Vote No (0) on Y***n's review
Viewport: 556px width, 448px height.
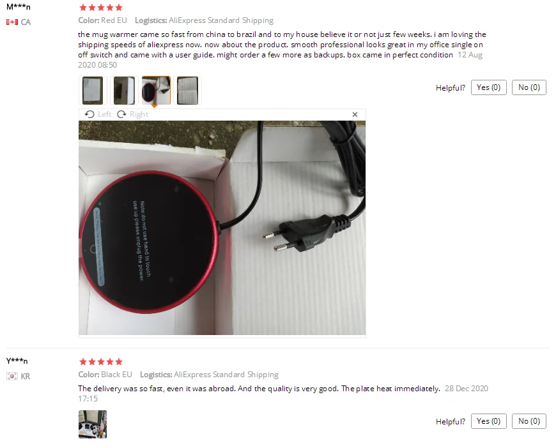pyautogui.click(x=529, y=421)
